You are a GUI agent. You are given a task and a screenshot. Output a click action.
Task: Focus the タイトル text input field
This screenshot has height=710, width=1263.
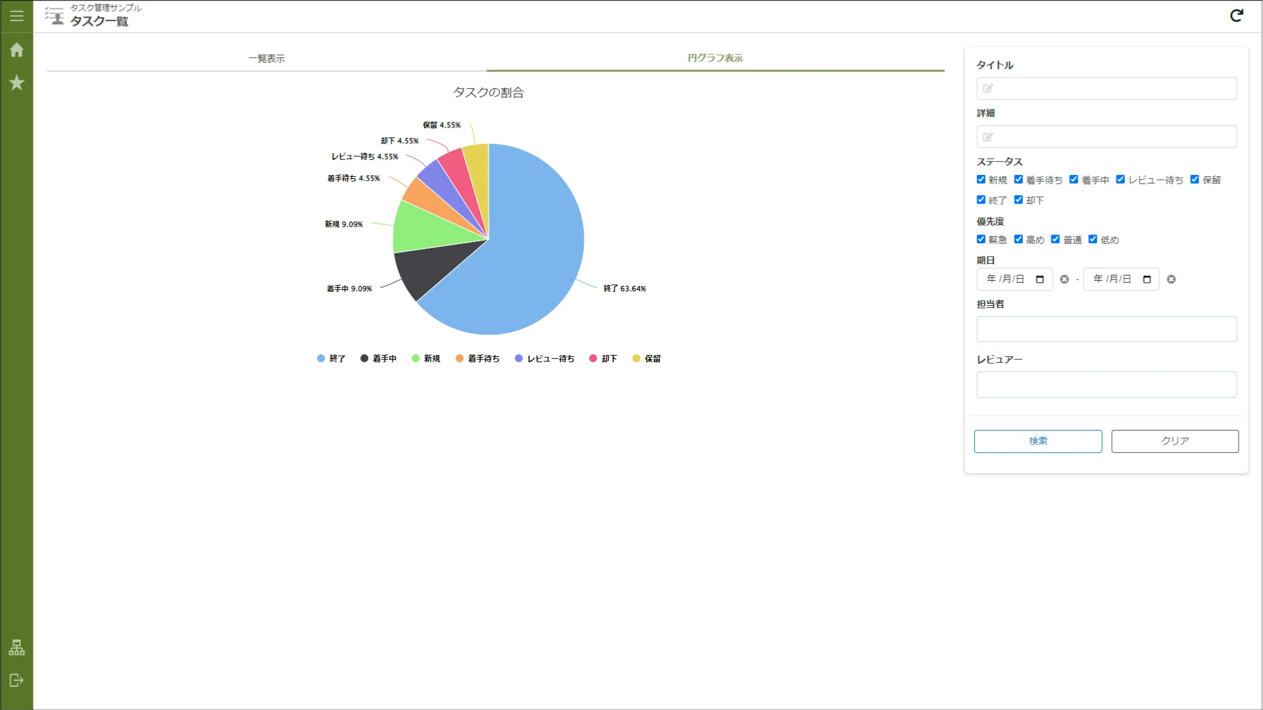click(x=1106, y=89)
